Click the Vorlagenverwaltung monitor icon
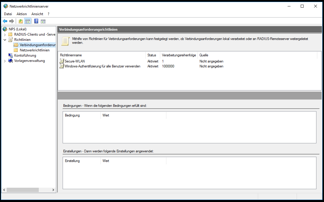 [x=10, y=61]
